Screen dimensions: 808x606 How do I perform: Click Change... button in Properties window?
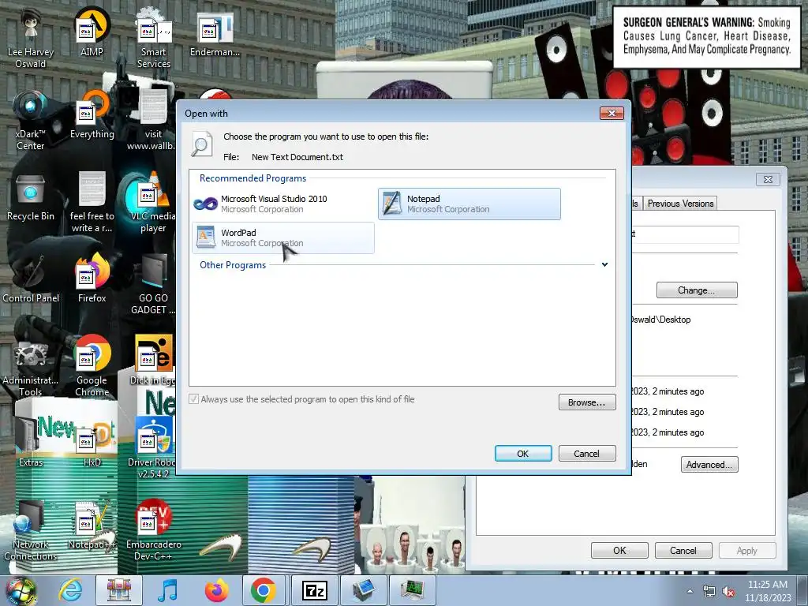[697, 290]
